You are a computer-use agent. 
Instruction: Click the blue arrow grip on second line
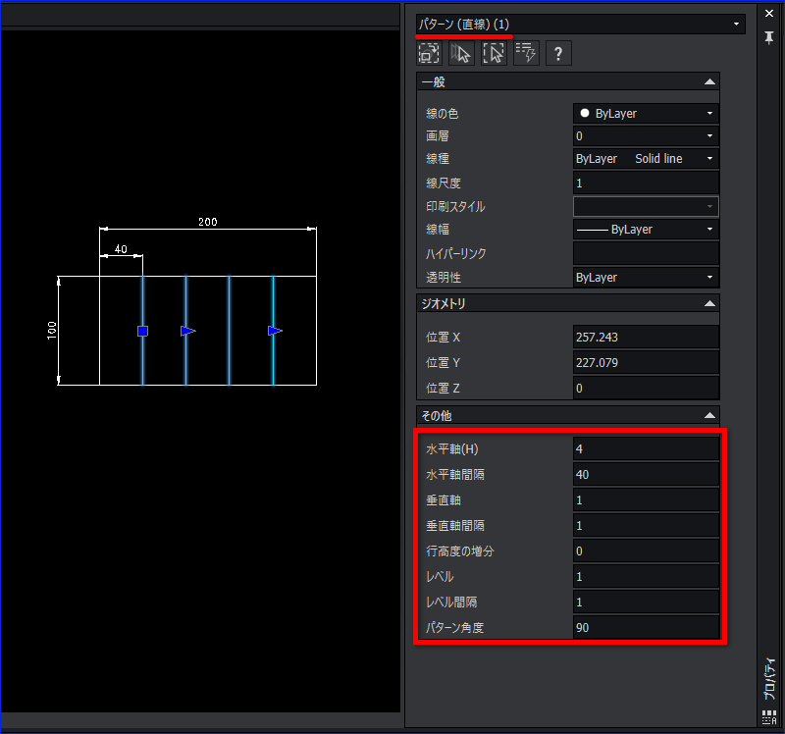tap(187, 331)
